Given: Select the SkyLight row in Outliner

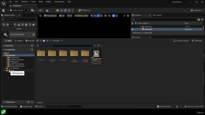Looking at the screenshot, I should click(167, 29).
